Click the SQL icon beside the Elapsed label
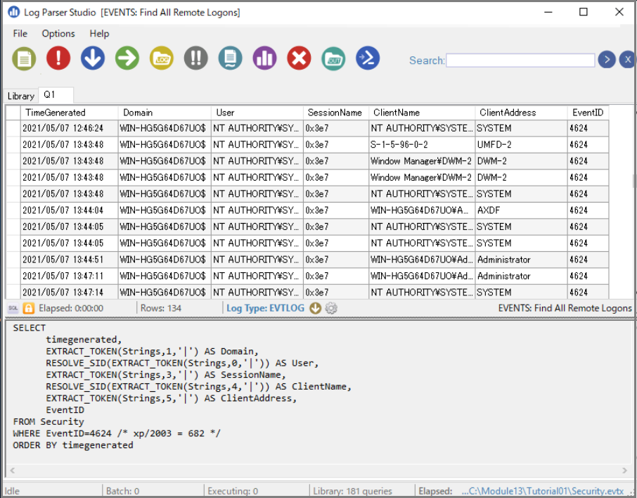The image size is (637, 498). (13, 308)
